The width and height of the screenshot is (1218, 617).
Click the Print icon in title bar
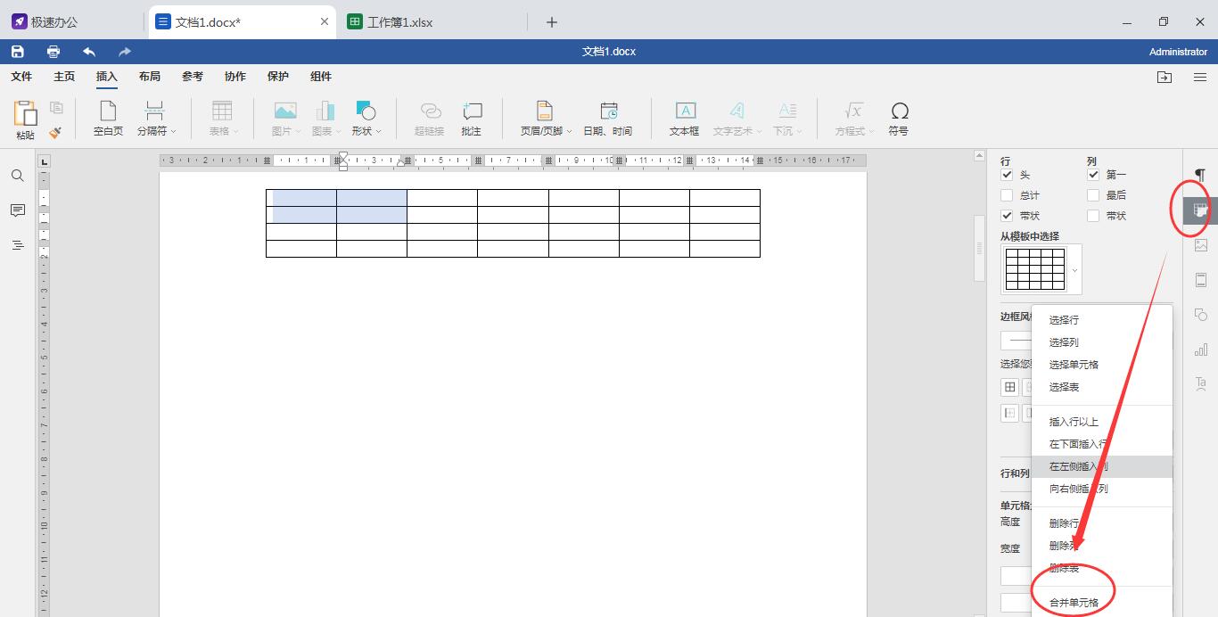[x=53, y=52]
